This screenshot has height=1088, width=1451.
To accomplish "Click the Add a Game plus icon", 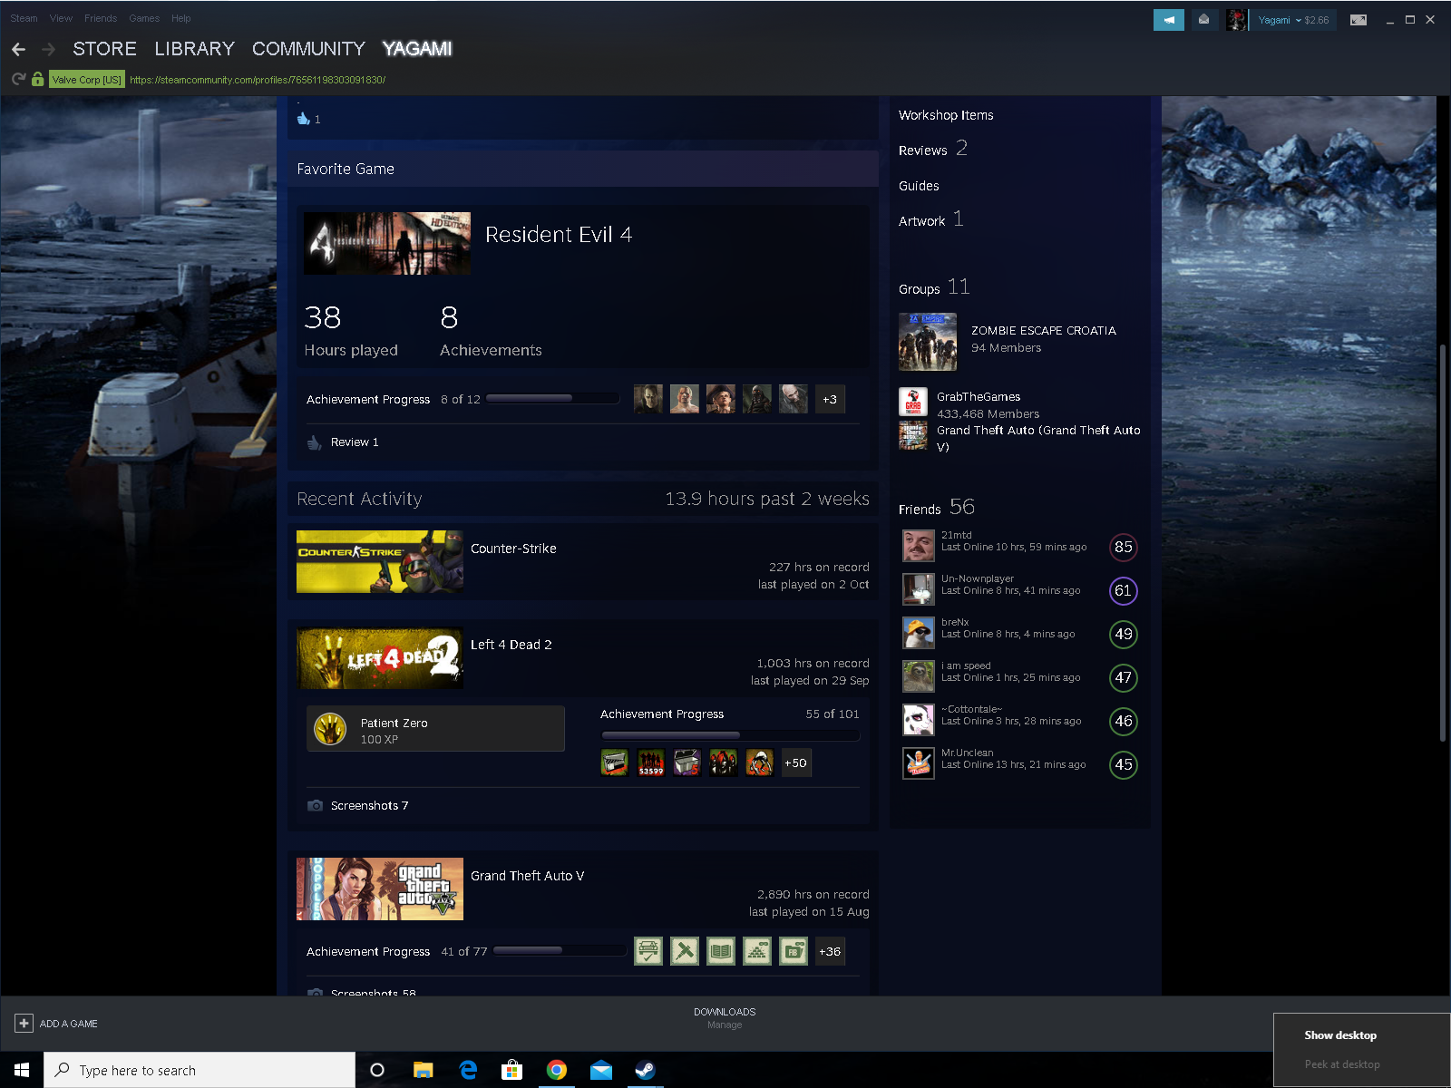I will click(24, 1023).
